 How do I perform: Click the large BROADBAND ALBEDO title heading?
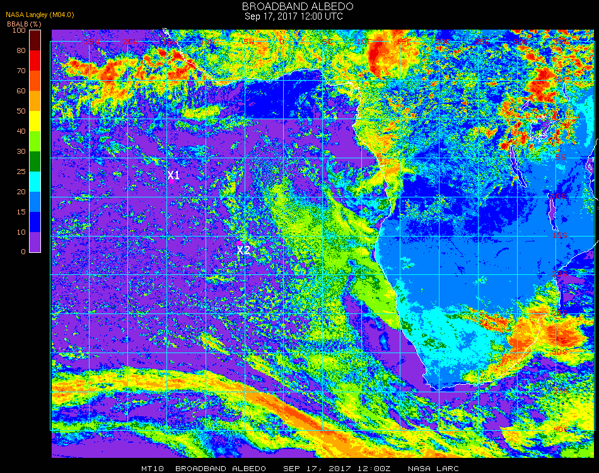[x=298, y=6]
